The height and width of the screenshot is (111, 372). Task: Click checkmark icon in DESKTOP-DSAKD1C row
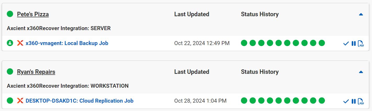[346, 101]
